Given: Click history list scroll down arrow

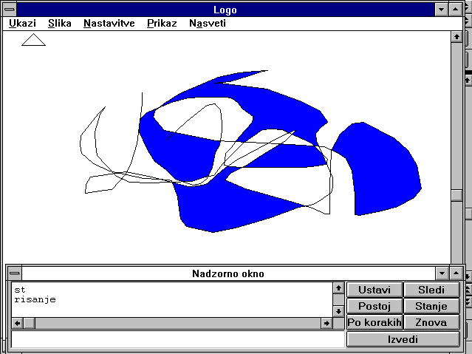Looking at the screenshot, I should [x=338, y=311].
